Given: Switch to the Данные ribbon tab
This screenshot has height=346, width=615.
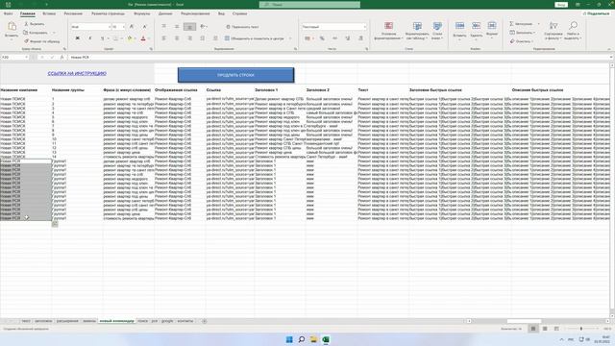Looking at the screenshot, I should pos(165,13).
